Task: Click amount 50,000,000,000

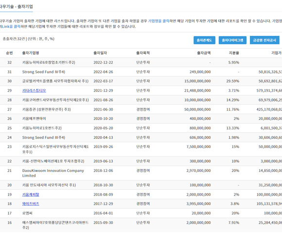Action: coord(197,109)
